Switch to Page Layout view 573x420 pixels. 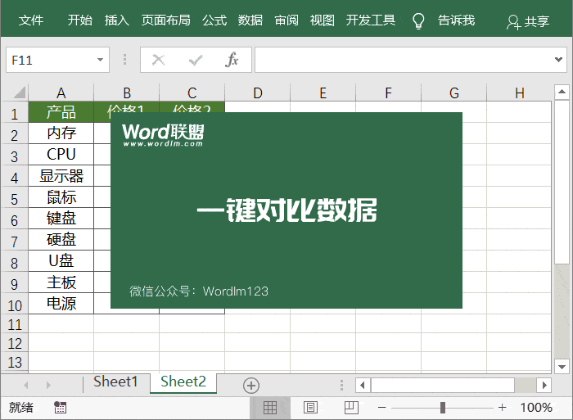310,407
